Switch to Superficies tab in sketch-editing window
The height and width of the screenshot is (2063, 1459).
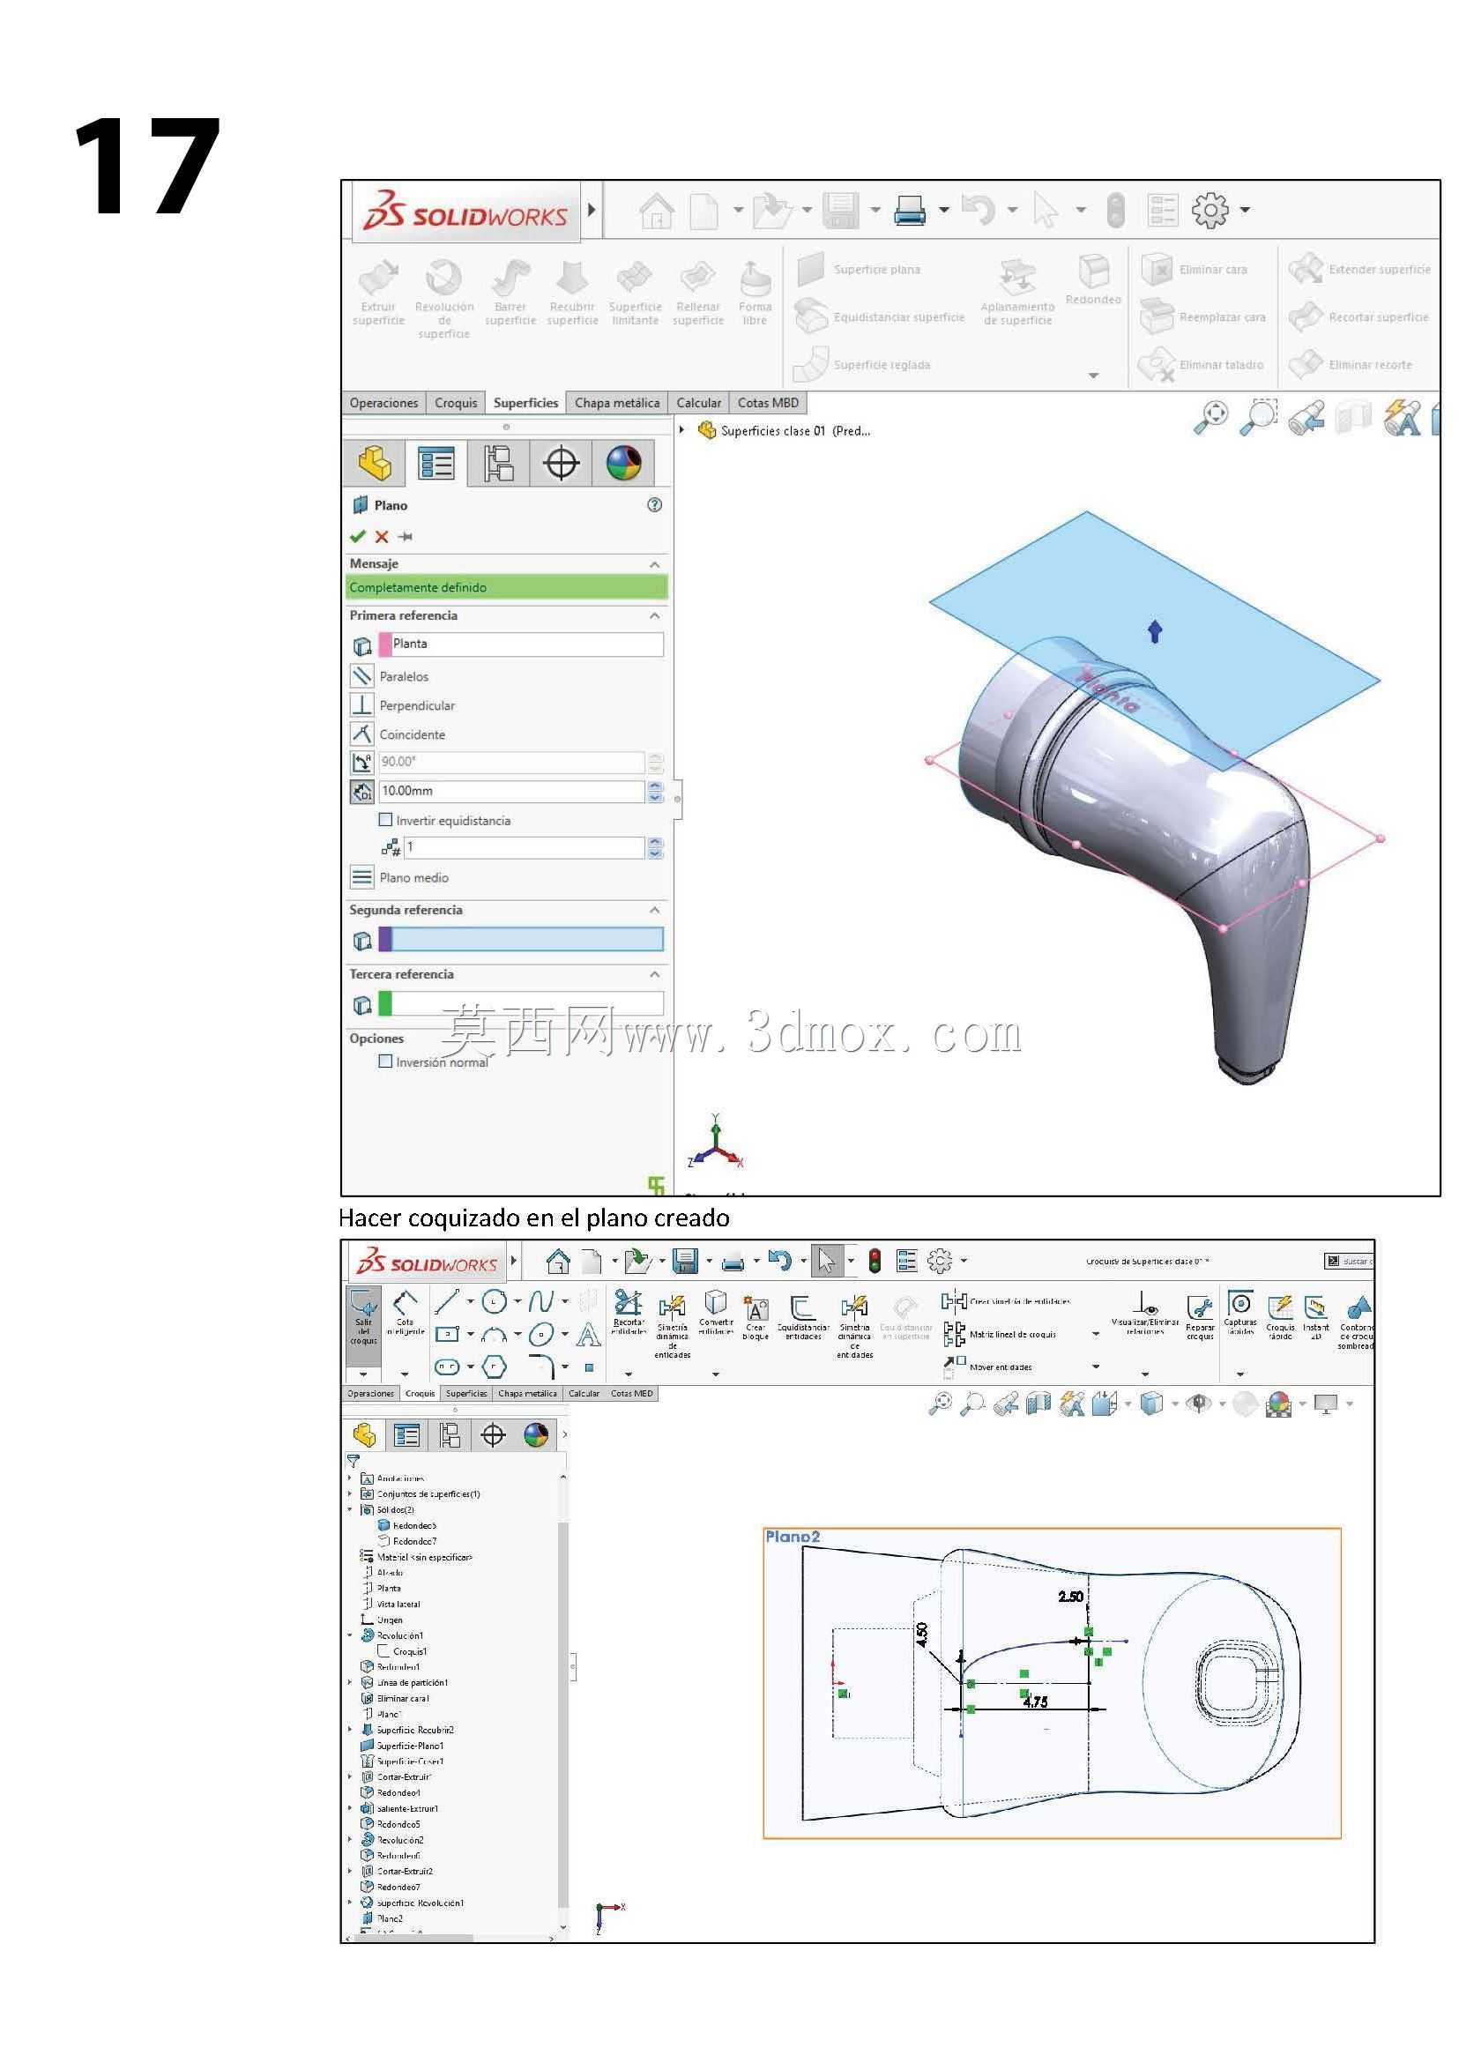pyautogui.click(x=466, y=1394)
